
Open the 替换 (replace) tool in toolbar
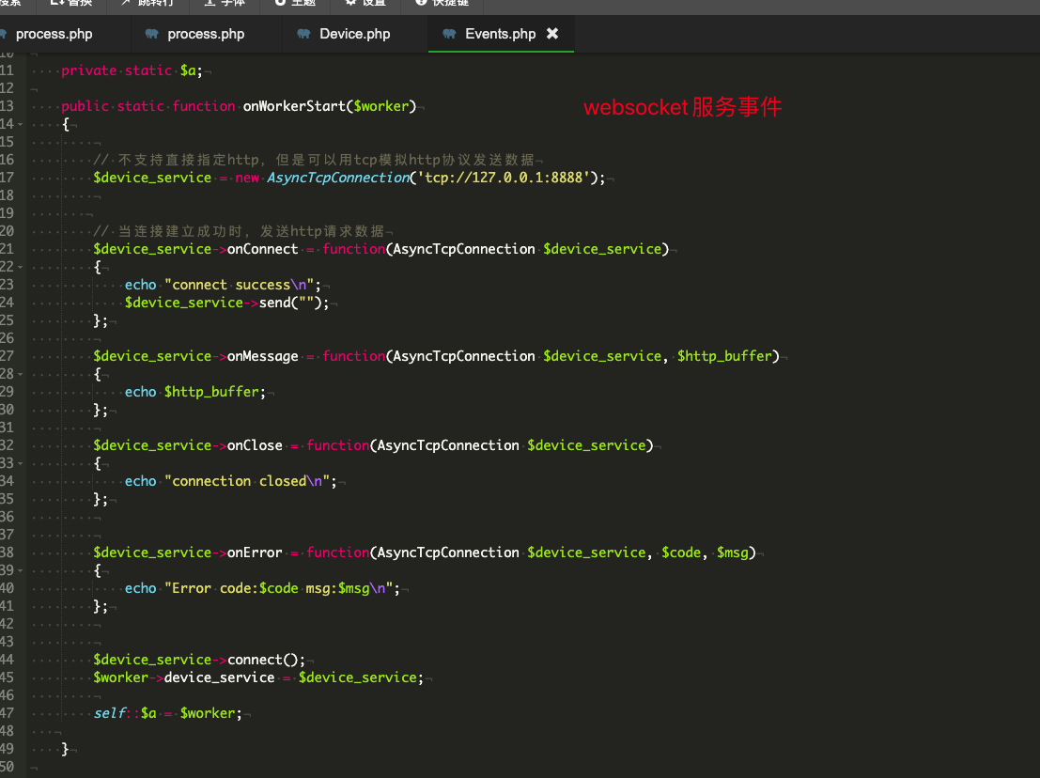(x=71, y=4)
